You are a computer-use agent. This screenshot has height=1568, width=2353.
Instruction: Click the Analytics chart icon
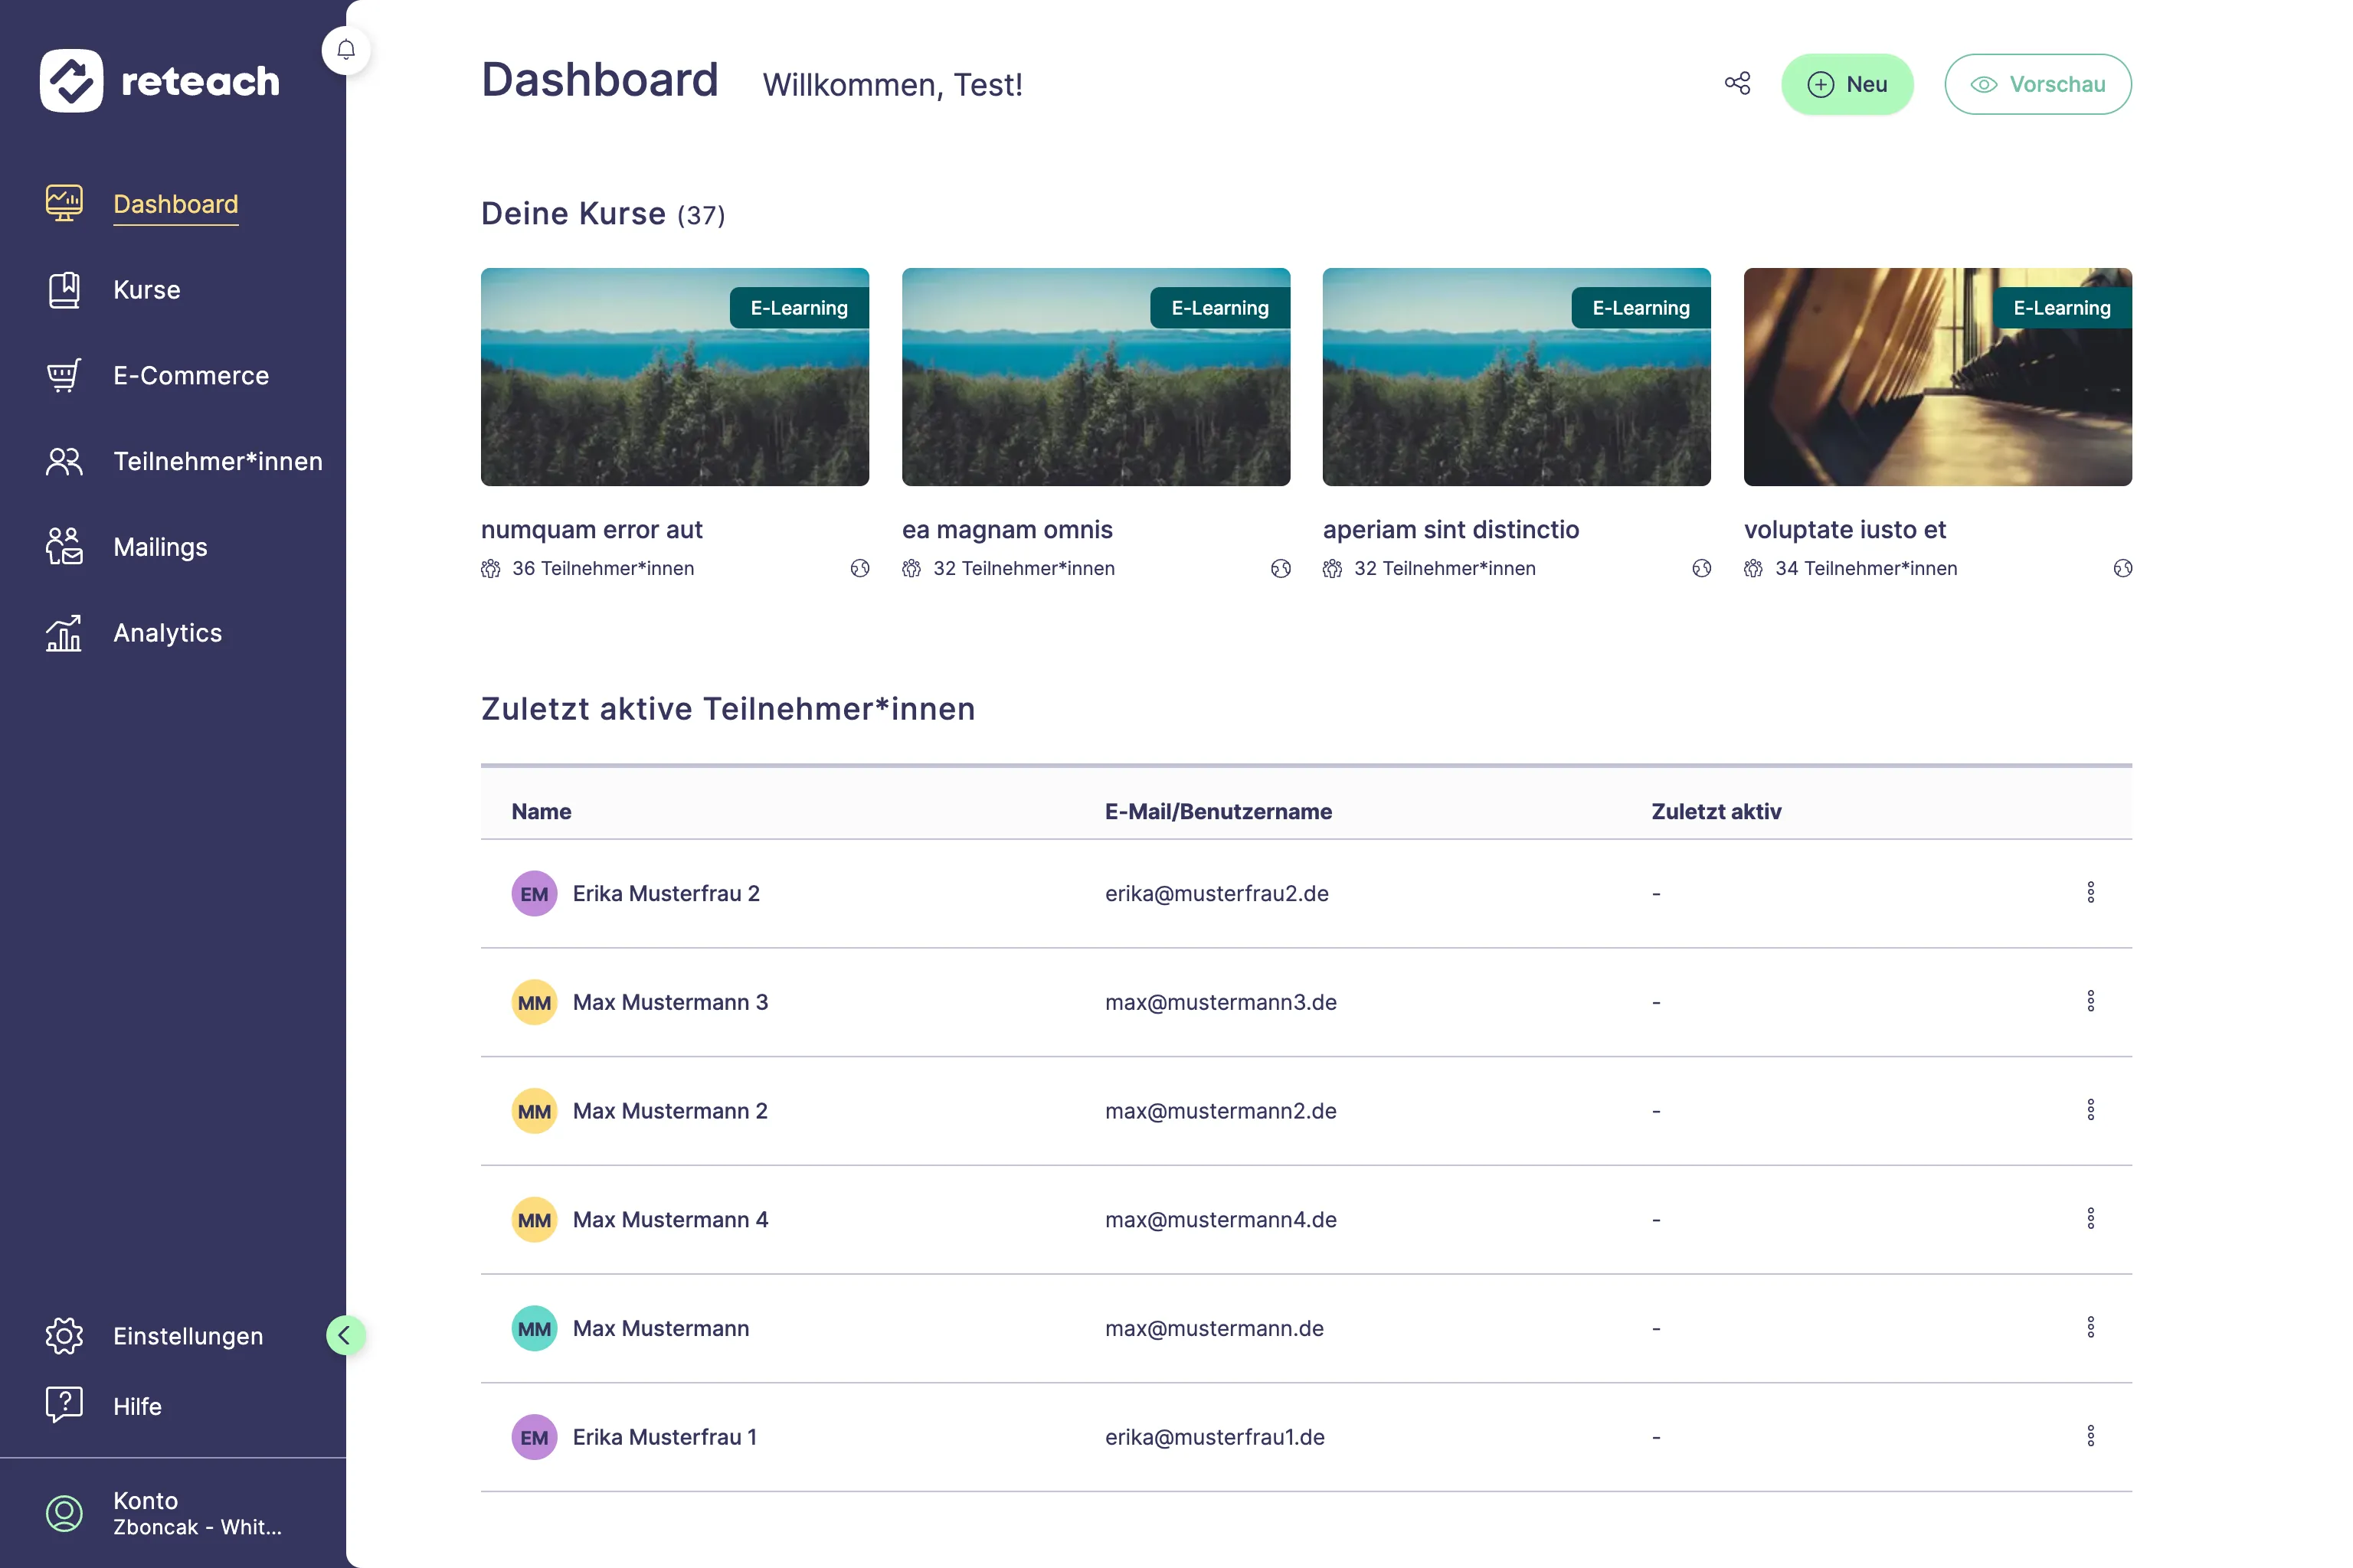[64, 633]
